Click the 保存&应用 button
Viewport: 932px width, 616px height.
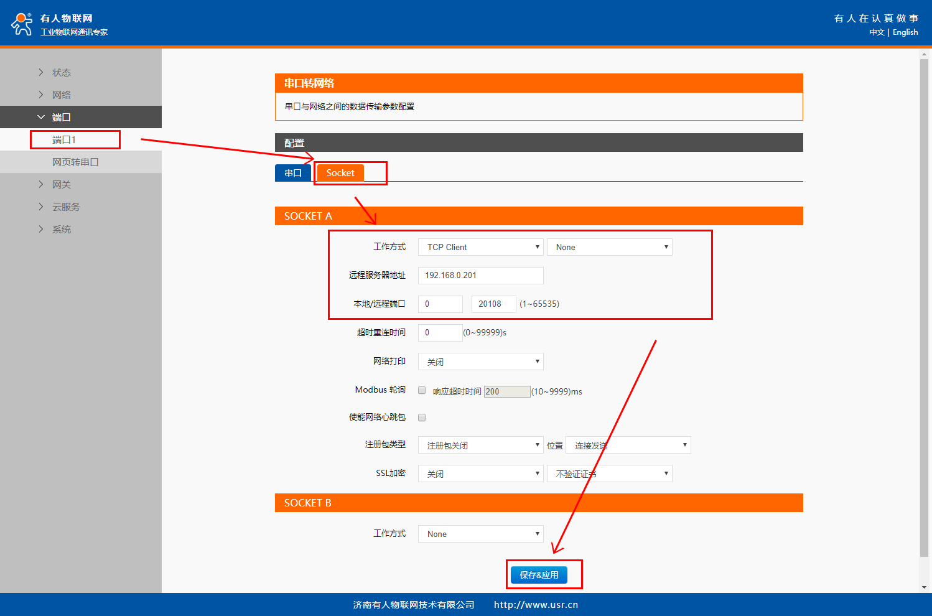(x=539, y=575)
